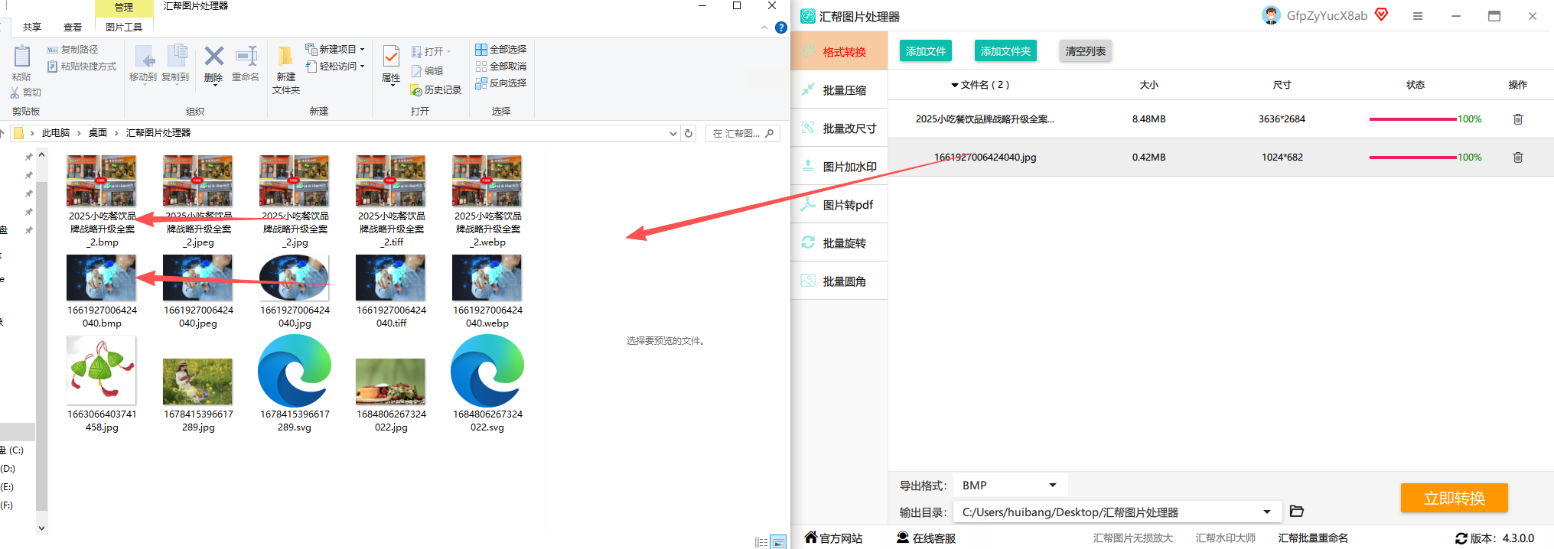The height and width of the screenshot is (549, 1554).
Task: Delete the 1661927006424040.jpg row with trash icon
Action: 1518,158
